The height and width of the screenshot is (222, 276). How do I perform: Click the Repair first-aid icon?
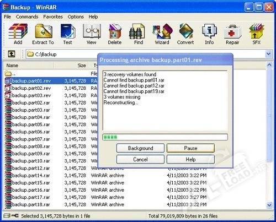click(x=232, y=34)
